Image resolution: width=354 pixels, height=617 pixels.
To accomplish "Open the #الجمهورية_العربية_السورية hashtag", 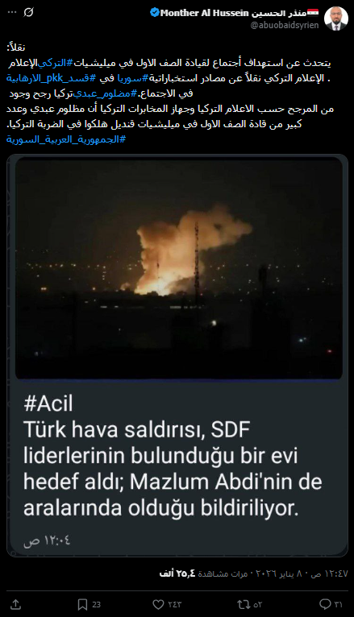I will pos(66,139).
